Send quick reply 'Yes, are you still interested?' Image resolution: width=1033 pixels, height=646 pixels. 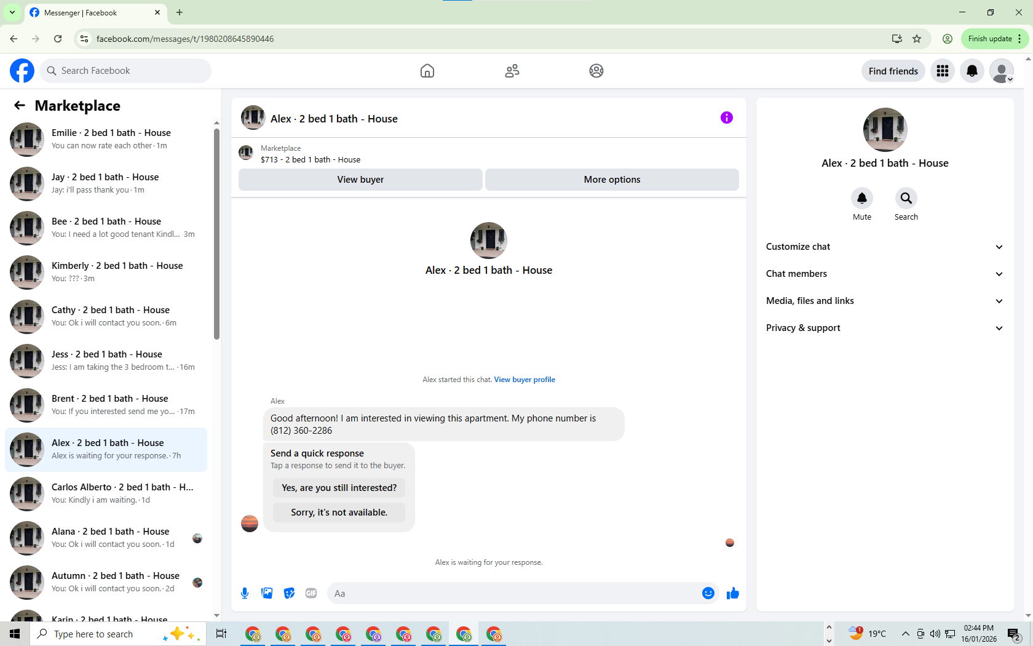pyautogui.click(x=339, y=488)
